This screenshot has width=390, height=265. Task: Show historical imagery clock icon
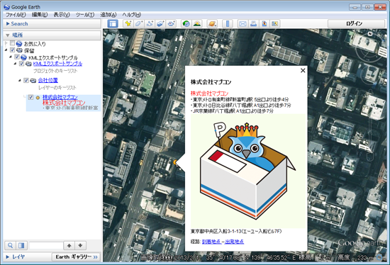[186, 23]
